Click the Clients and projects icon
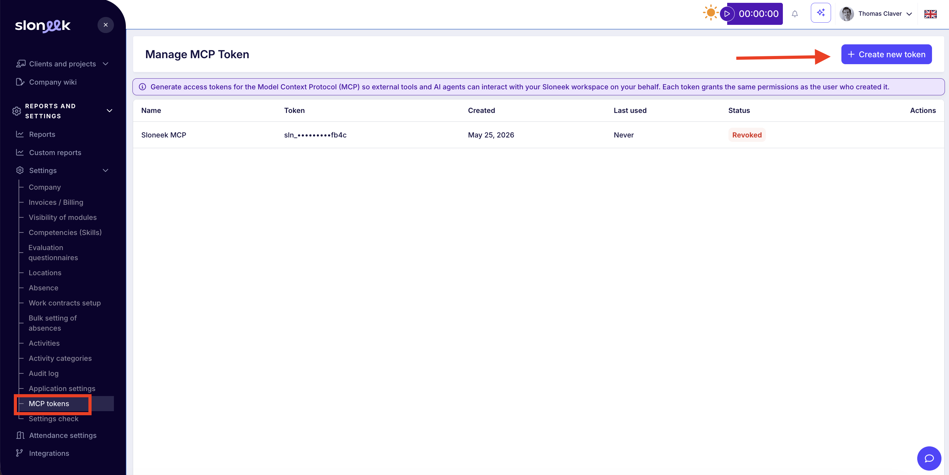This screenshot has width=949, height=475. coord(21,64)
